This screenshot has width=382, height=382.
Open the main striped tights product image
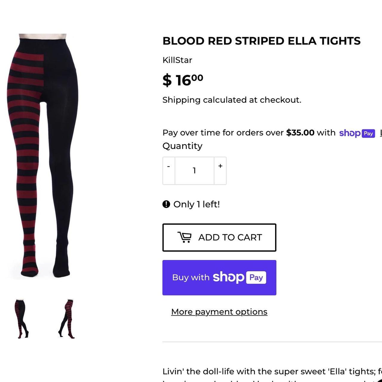[43, 156]
